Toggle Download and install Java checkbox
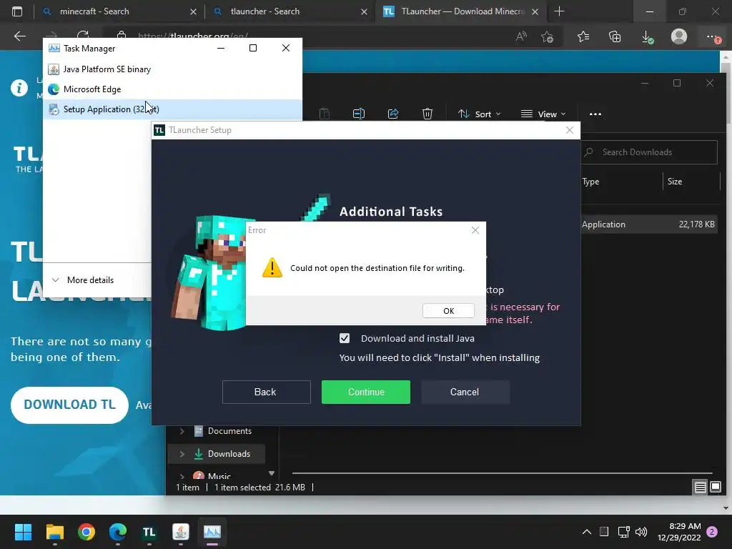The height and width of the screenshot is (549, 732). tap(345, 338)
